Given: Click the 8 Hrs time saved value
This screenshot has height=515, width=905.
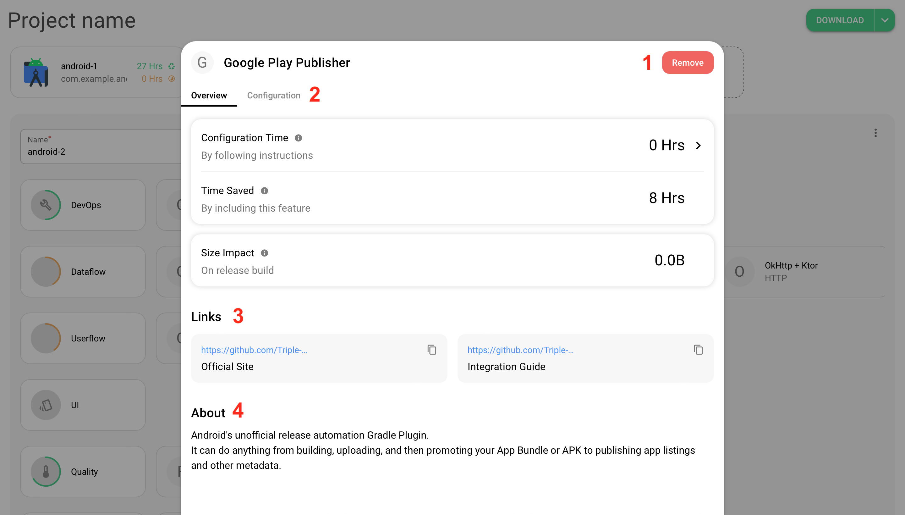Looking at the screenshot, I should pos(666,198).
